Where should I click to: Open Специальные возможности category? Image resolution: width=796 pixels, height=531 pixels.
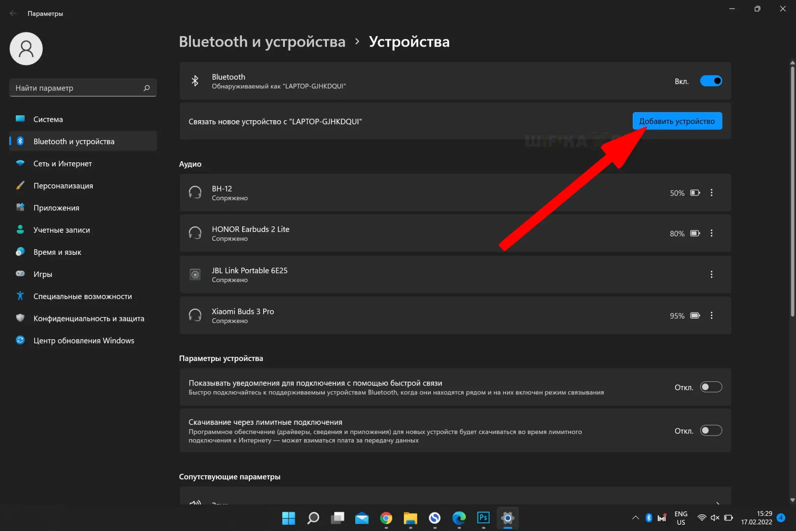[x=83, y=296]
